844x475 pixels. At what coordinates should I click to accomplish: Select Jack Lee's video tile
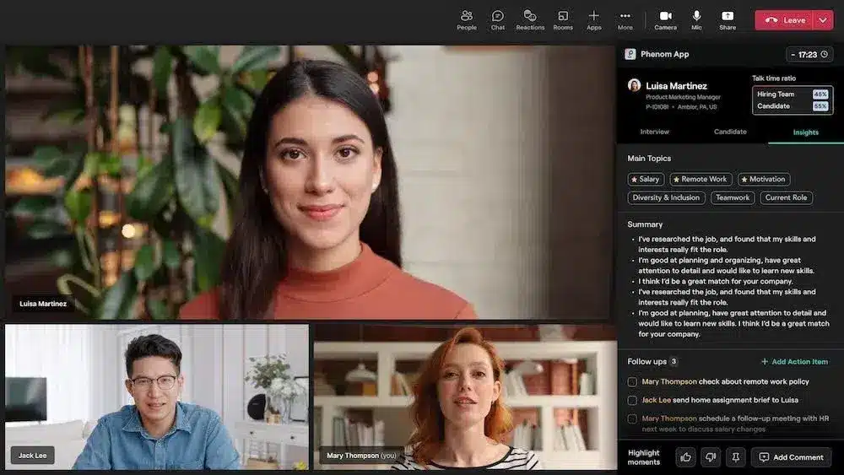click(x=157, y=397)
